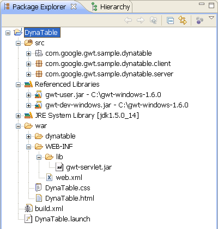Open the view menu dropdown triangle
This screenshot has width=218, height=229.
click(211, 18)
